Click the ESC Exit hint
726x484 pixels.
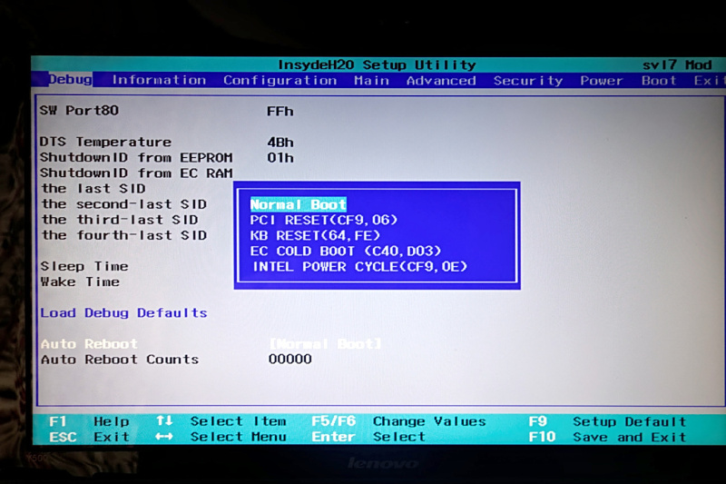pos(89,437)
